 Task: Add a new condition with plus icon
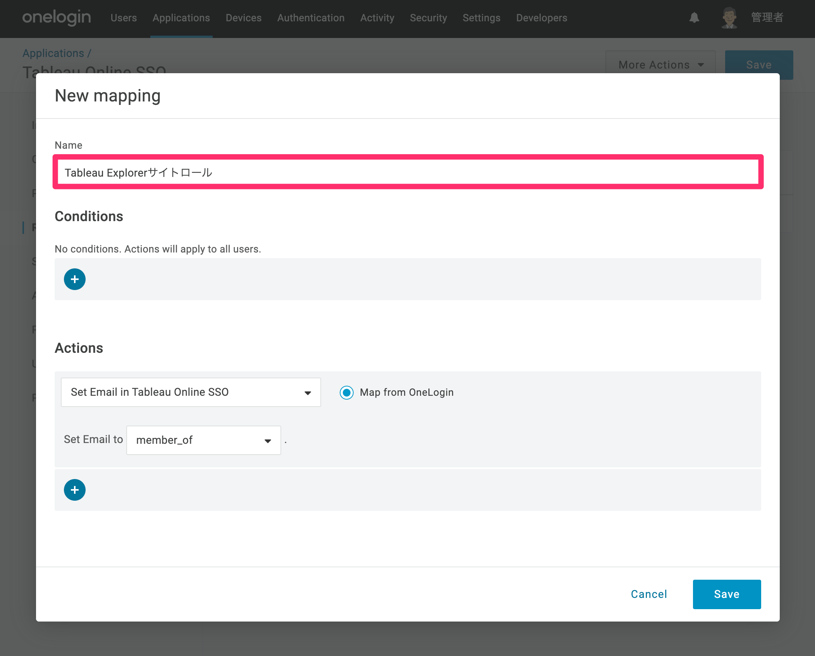75,279
